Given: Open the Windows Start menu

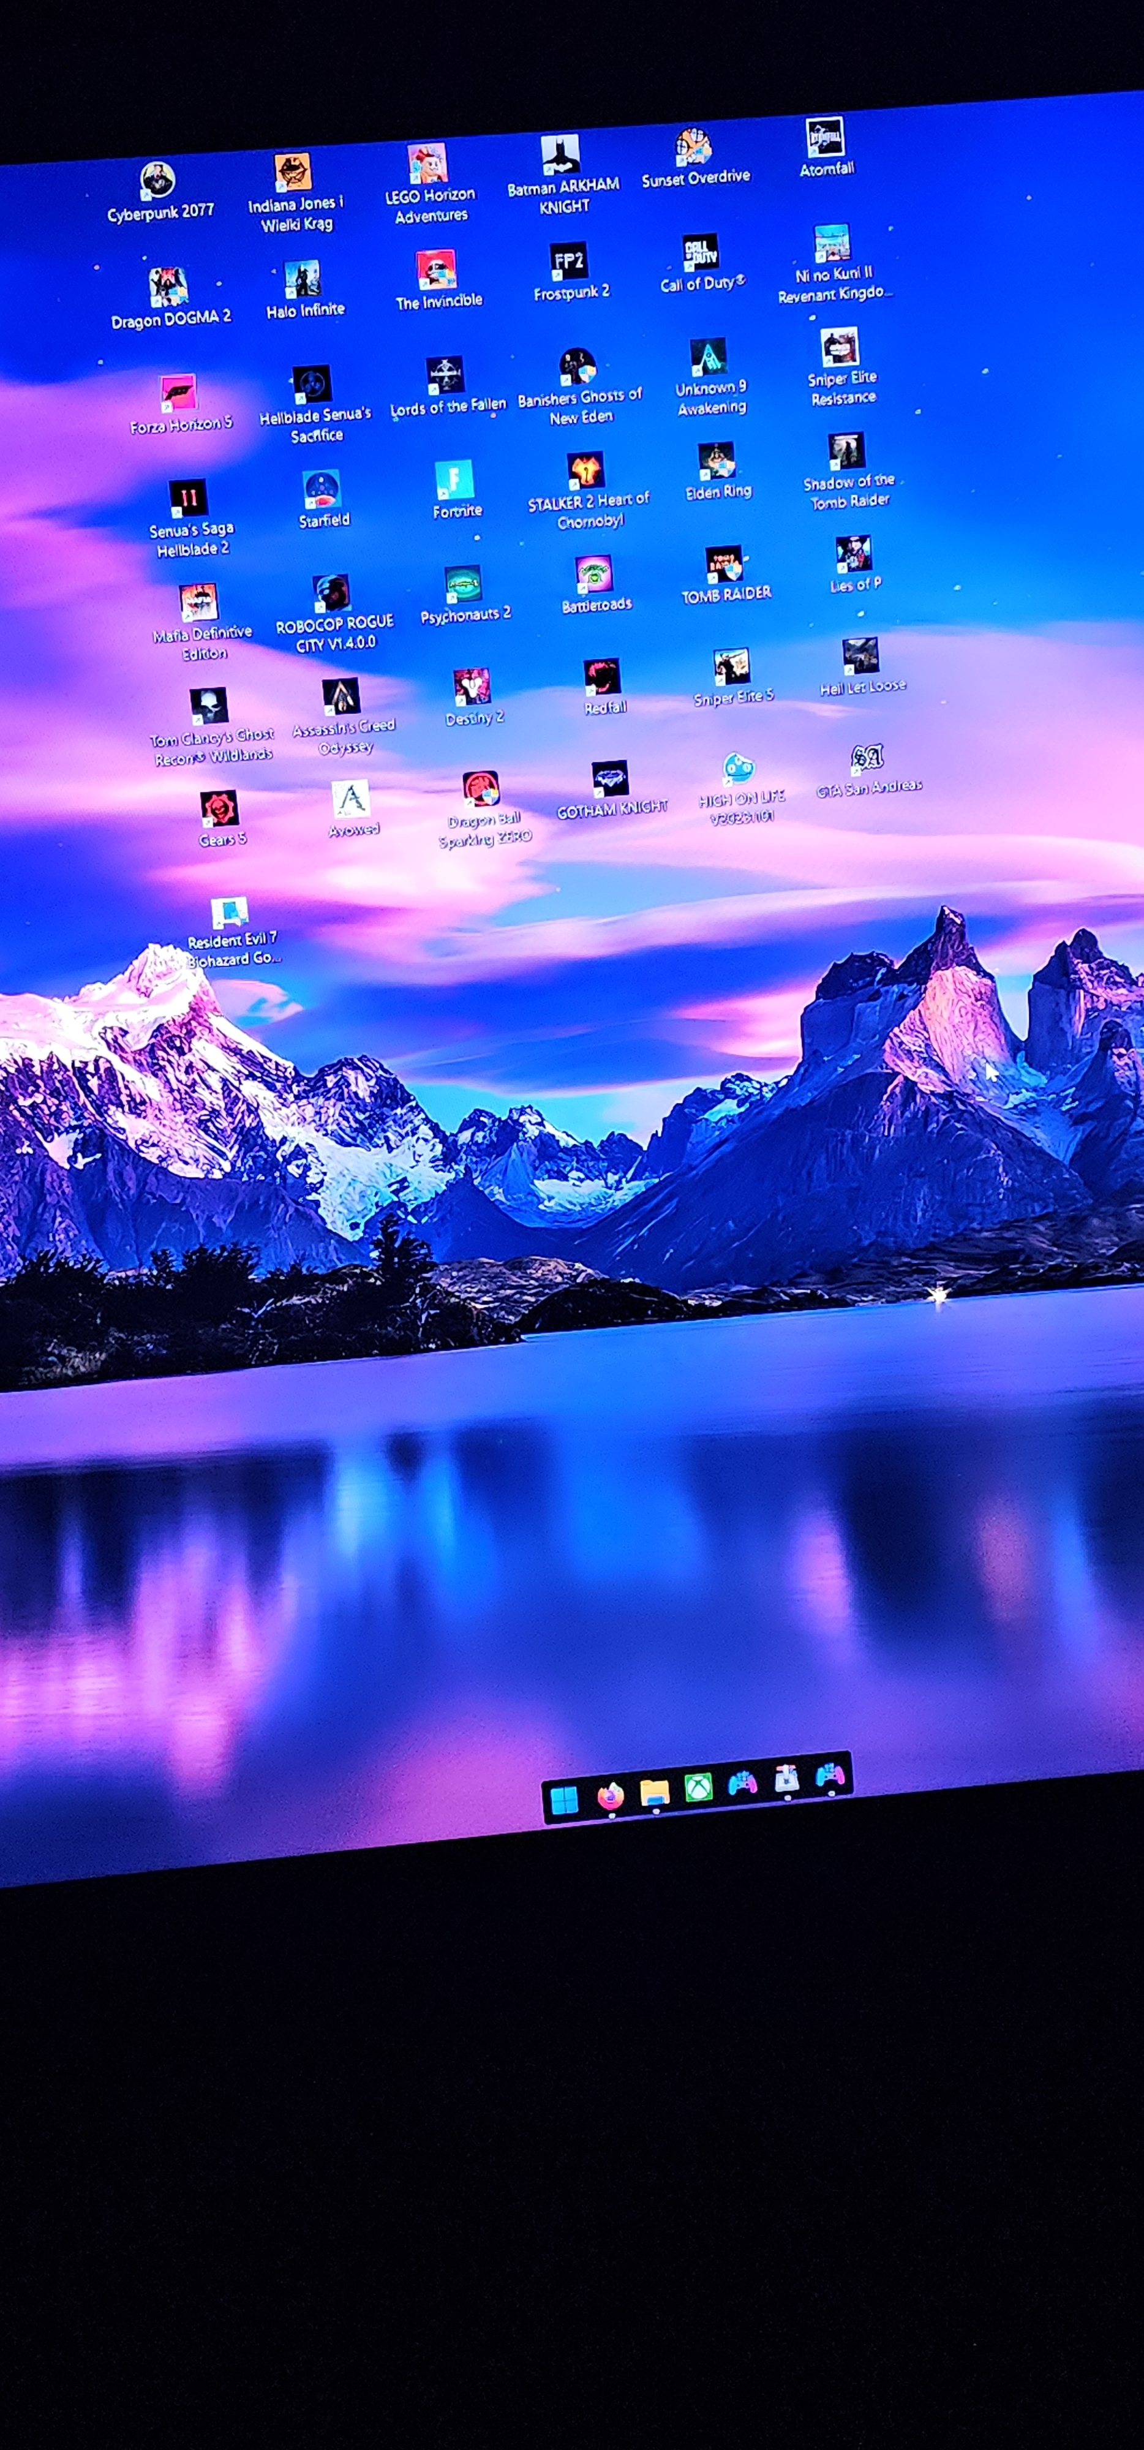Looking at the screenshot, I should pyautogui.click(x=564, y=1801).
